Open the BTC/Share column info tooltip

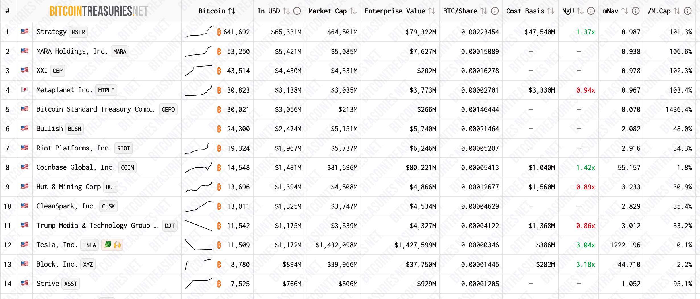(495, 11)
